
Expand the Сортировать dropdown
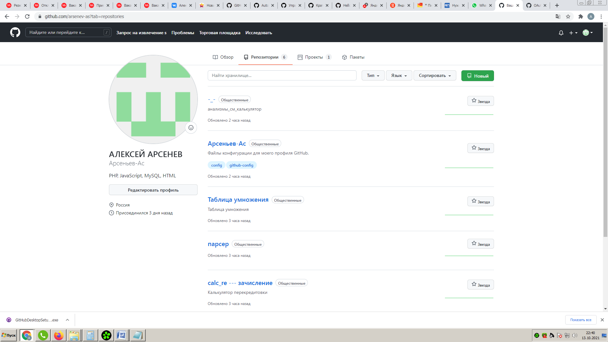435,75
